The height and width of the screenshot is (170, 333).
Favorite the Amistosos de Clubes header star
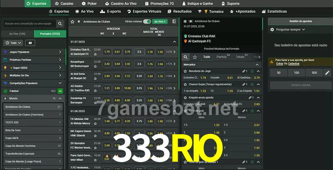click(x=72, y=22)
